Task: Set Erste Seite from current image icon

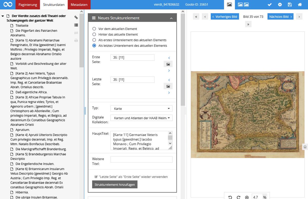Action: point(168,64)
